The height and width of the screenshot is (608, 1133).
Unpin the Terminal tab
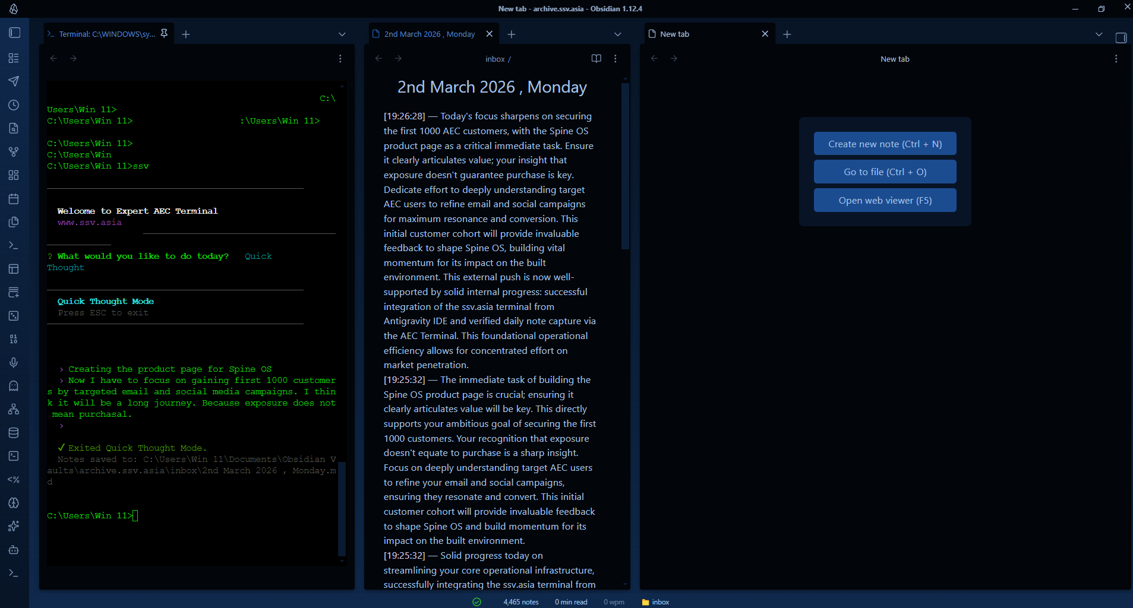point(164,34)
